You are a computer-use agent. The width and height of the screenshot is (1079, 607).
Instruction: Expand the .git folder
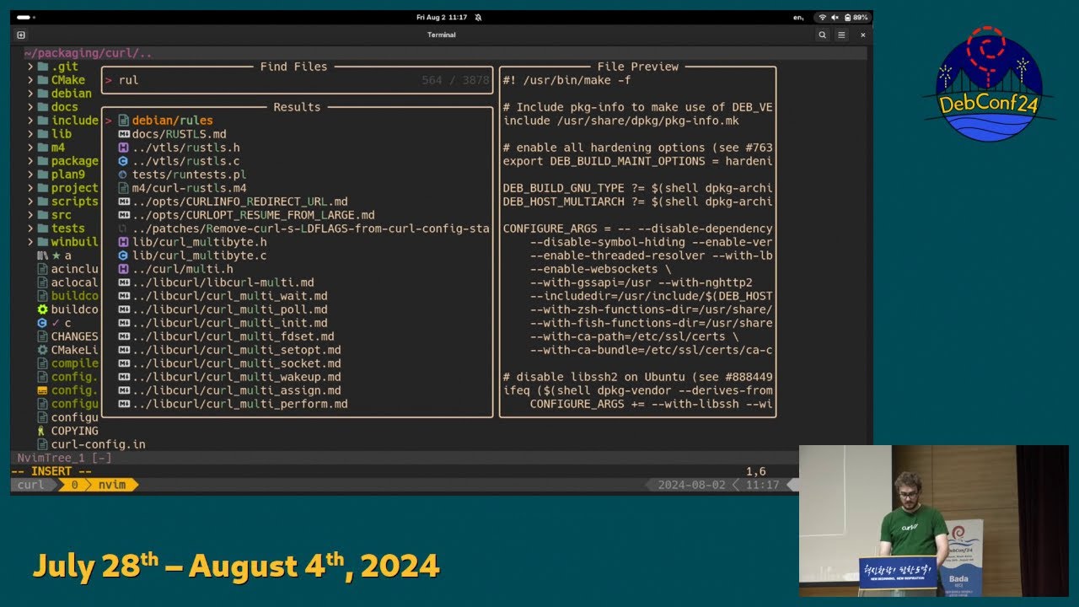click(30, 67)
